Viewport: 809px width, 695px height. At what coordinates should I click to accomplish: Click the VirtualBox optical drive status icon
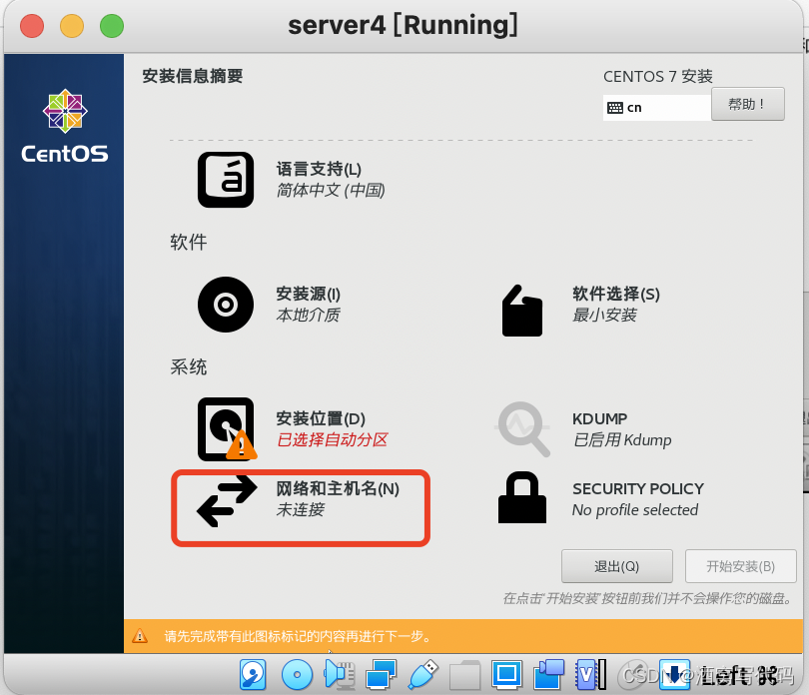297,674
